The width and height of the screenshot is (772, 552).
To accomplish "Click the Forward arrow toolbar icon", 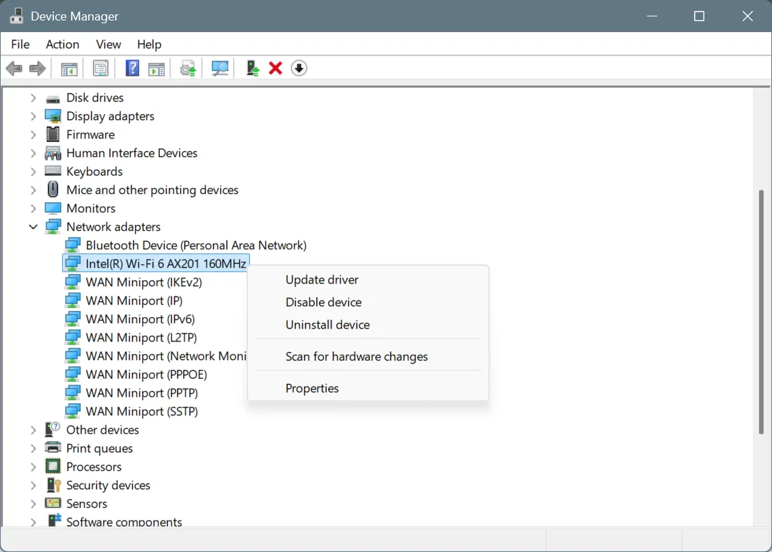I will click(x=38, y=68).
